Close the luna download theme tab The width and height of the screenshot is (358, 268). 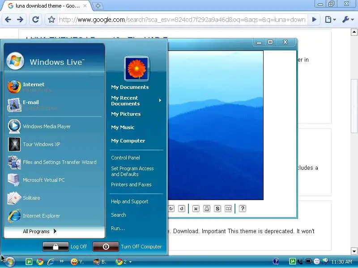[x=85, y=6]
